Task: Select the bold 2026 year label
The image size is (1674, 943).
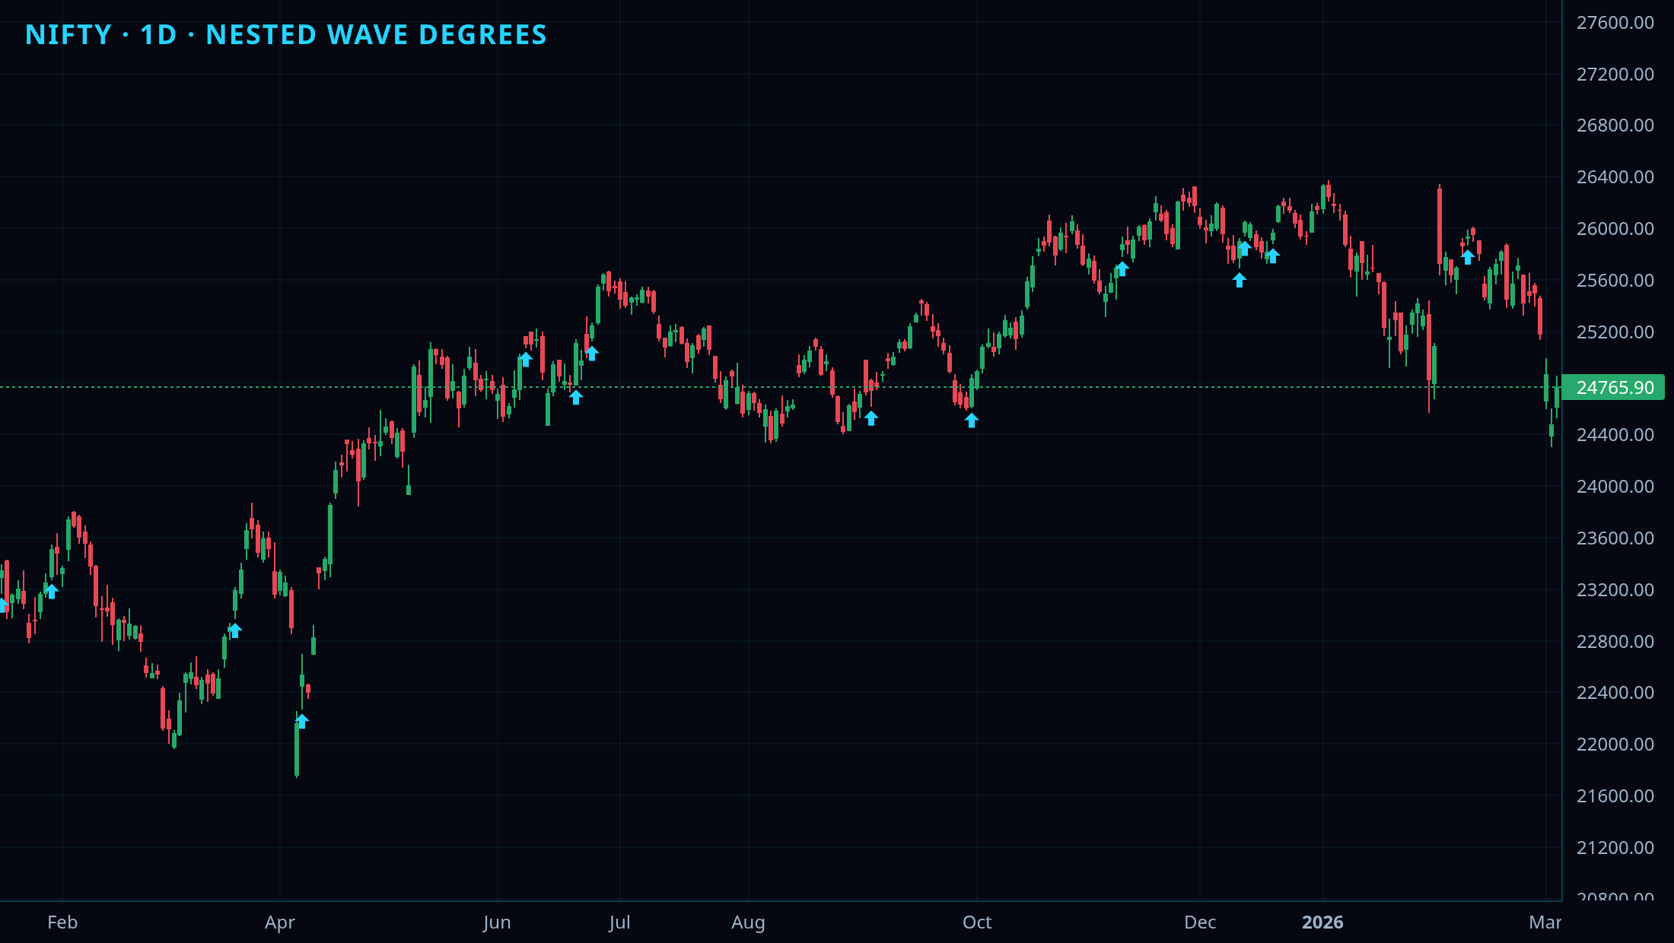Action: click(x=1322, y=922)
